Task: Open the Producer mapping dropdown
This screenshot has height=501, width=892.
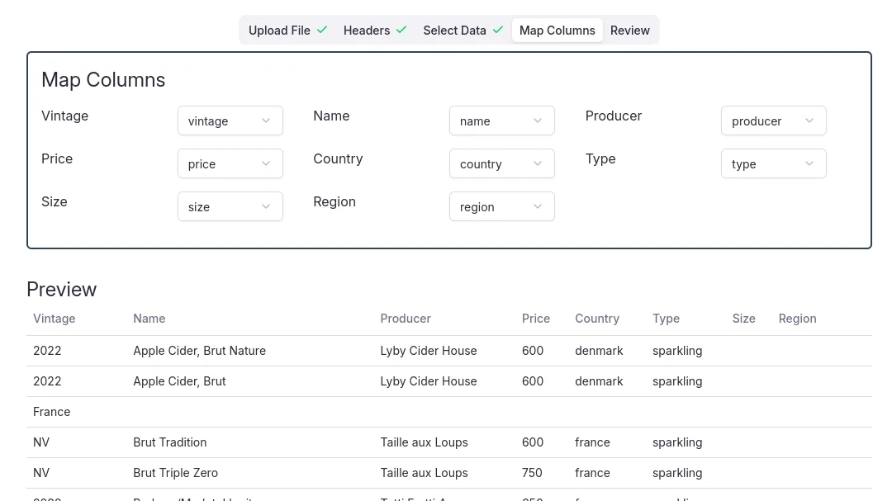Action: (773, 121)
